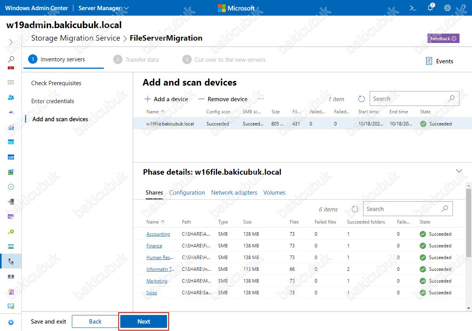This screenshot has height=331, width=472.
Task: Open the Registry cubes icon in sidebar
Action: (11, 172)
